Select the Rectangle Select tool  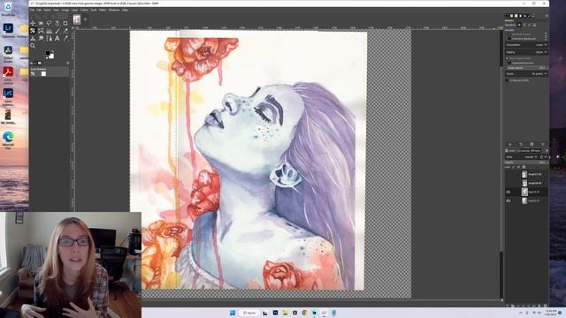(x=41, y=23)
